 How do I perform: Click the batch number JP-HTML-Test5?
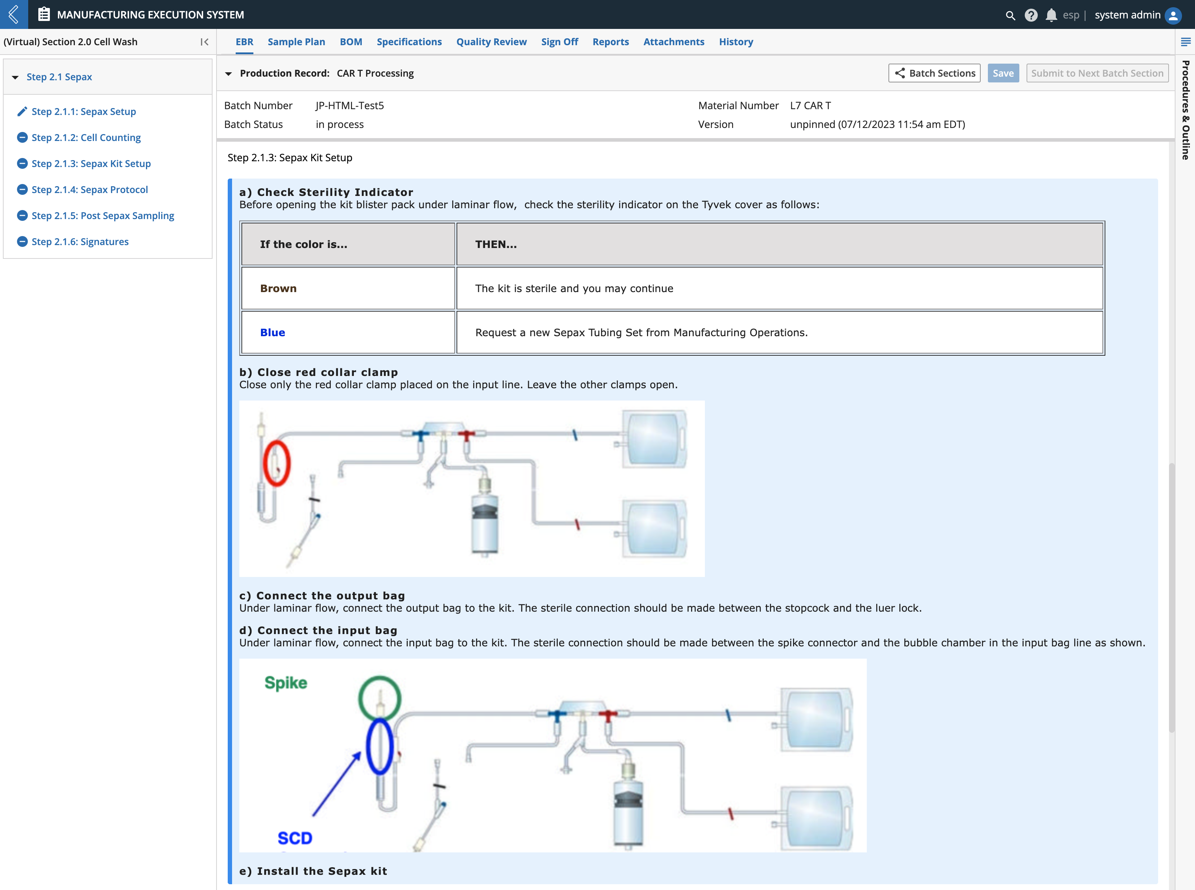[x=350, y=106]
